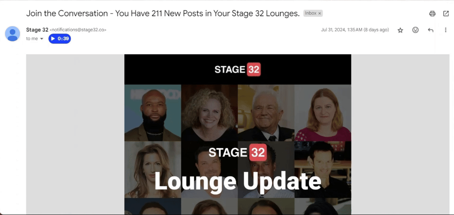Open the three-dot More options menu
The height and width of the screenshot is (215, 454).
(446, 30)
